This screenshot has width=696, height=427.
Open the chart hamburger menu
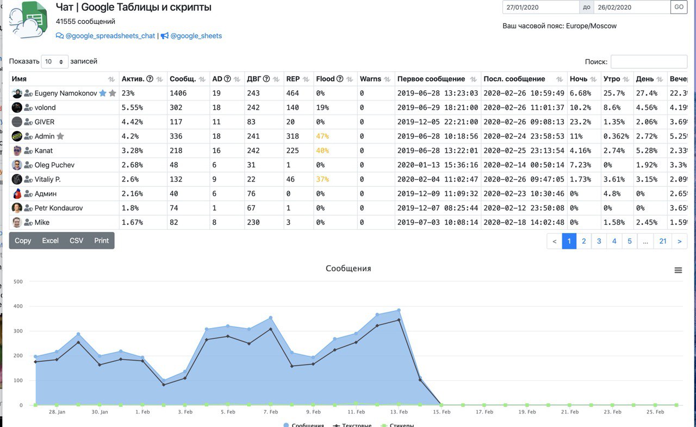(678, 270)
